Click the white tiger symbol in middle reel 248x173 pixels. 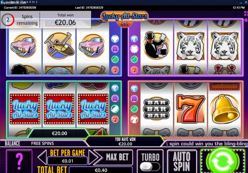click(x=190, y=46)
